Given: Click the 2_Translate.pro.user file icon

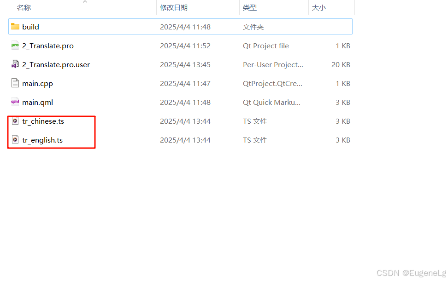Looking at the screenshot, I should [x=15, y=64].
